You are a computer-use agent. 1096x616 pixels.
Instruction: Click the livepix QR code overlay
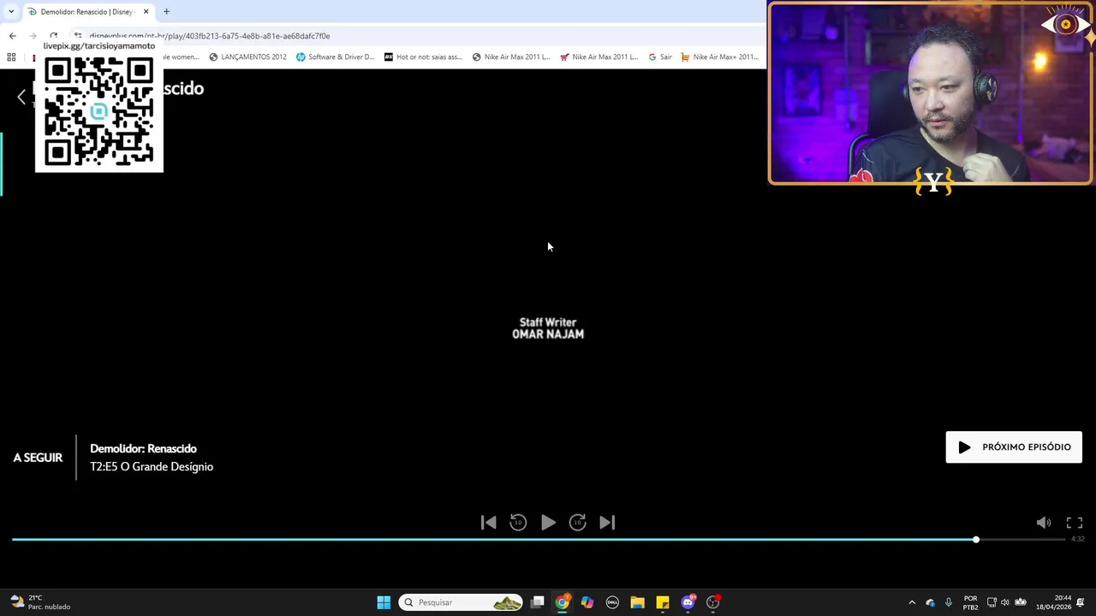click(99, 111)
